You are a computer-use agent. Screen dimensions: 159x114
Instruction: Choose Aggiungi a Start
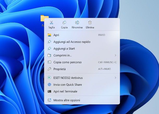coord(82,49)
